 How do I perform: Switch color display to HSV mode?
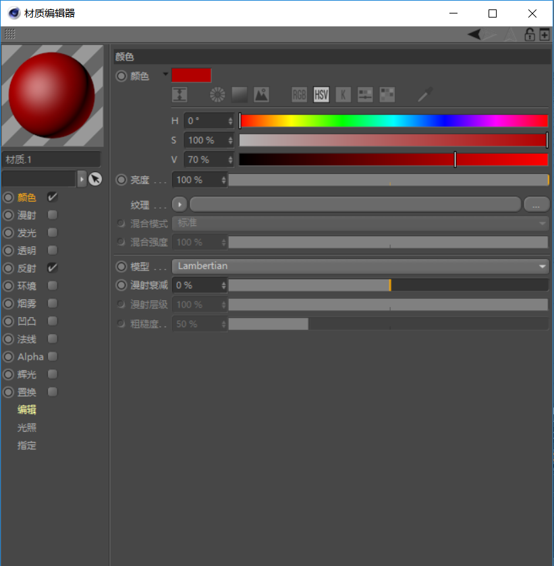(321, 94)
